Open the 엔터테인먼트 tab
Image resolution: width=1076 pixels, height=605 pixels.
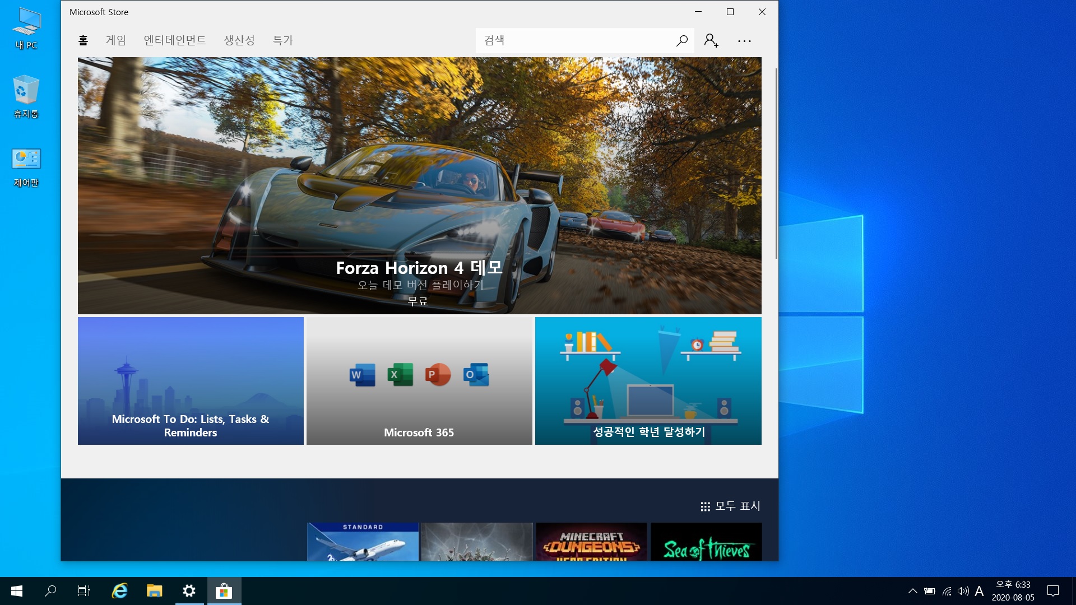click(175, 40)
